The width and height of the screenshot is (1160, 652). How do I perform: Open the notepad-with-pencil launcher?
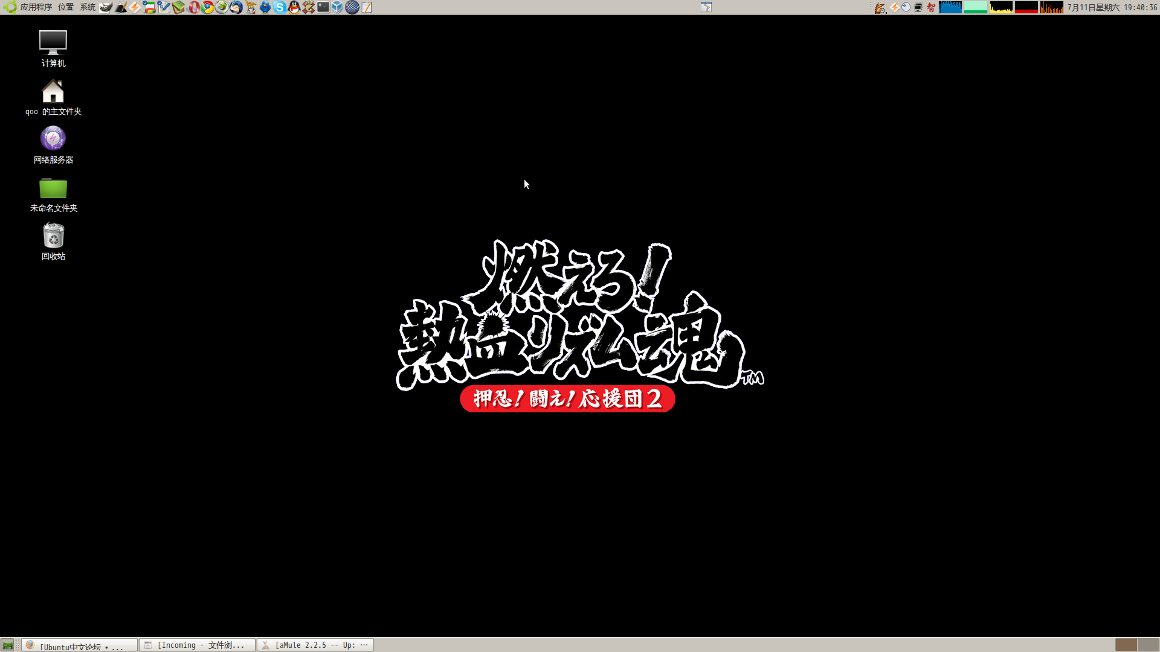(x=367, y=7)
